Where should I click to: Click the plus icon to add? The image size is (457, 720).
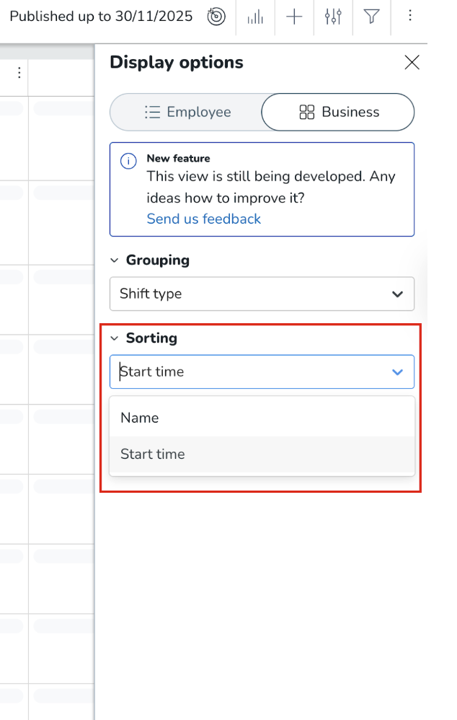[294, 17]
